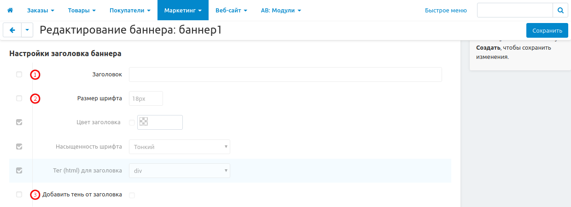Open the dropdown caret beside back arrow
571x207 pixels.
27,30
